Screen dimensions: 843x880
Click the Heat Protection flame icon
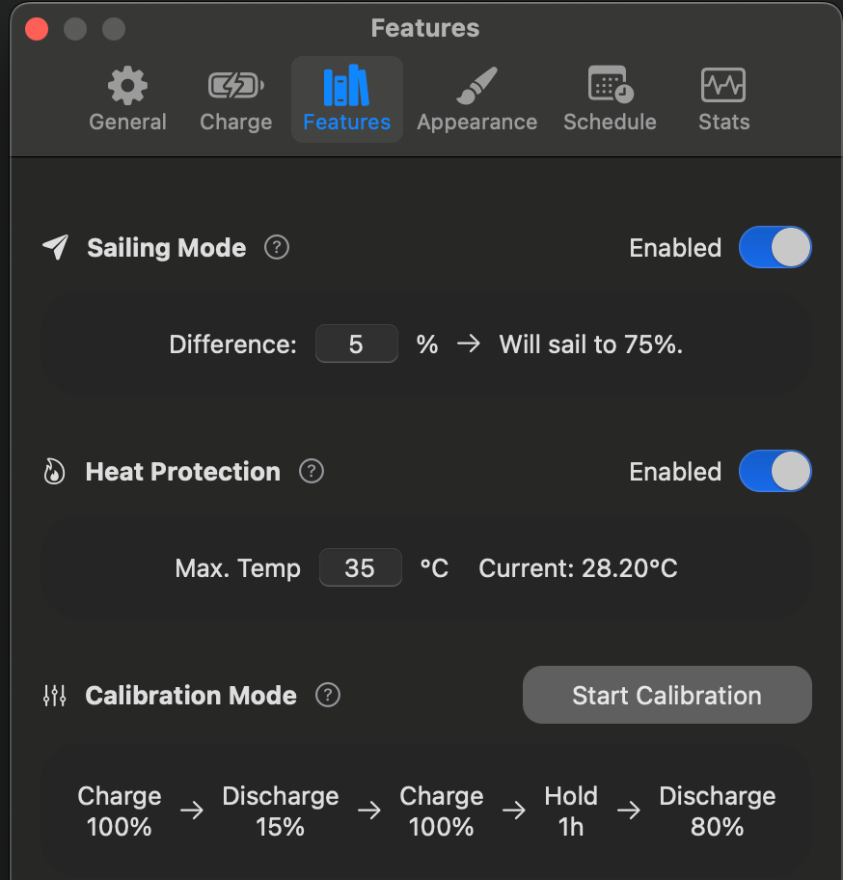55,472
